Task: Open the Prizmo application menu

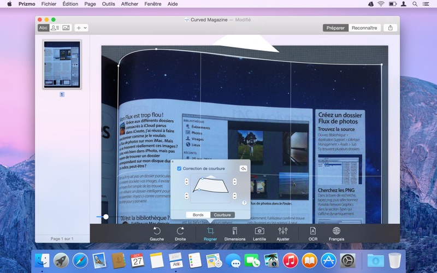Action: click(x=27, y=4)
